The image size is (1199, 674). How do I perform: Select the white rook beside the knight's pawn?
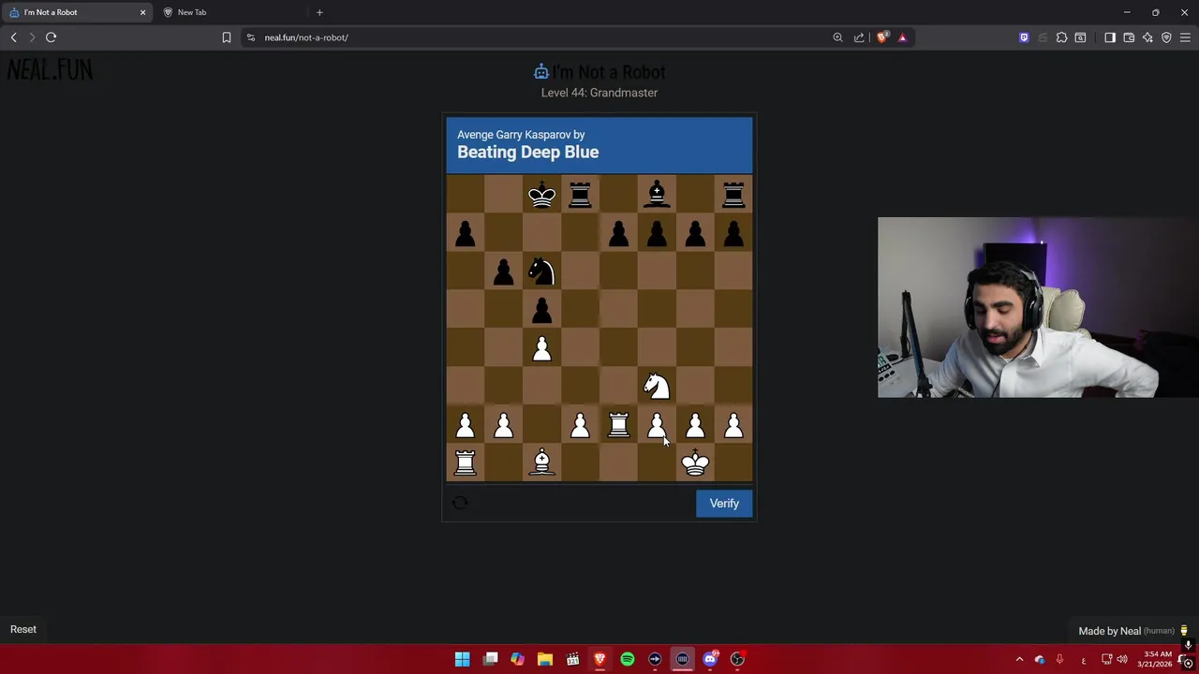point(618,425)
